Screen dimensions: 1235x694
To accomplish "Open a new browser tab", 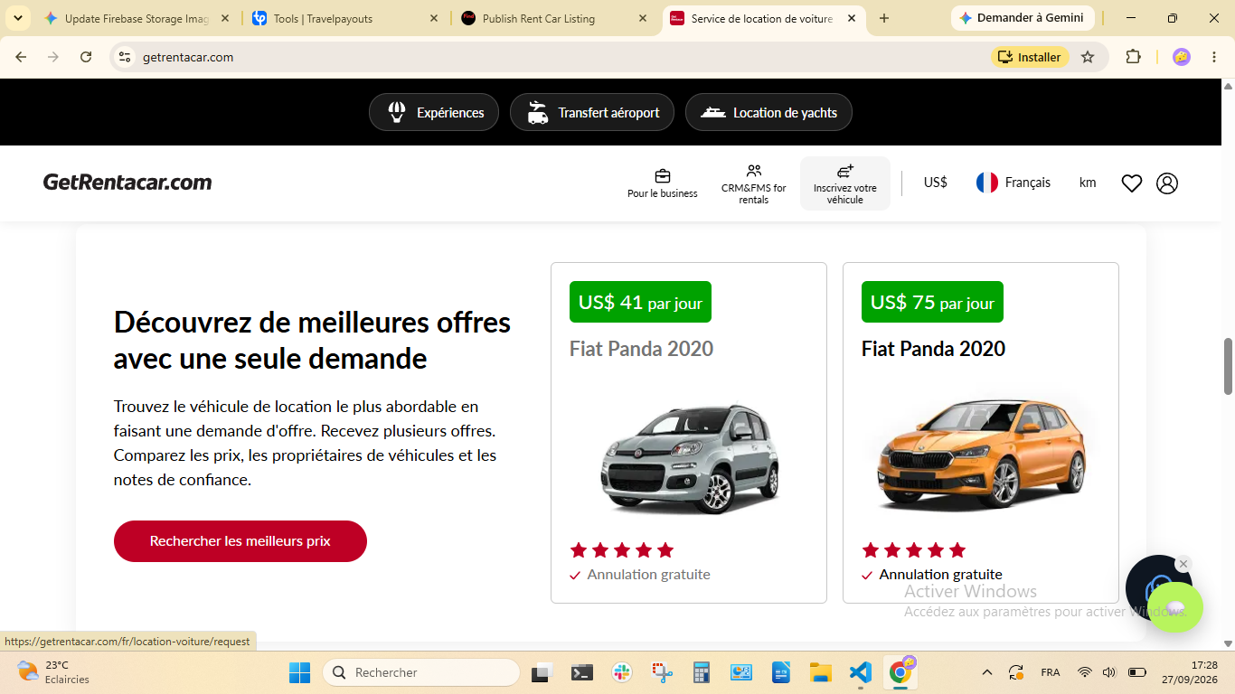I will point(884,18).
